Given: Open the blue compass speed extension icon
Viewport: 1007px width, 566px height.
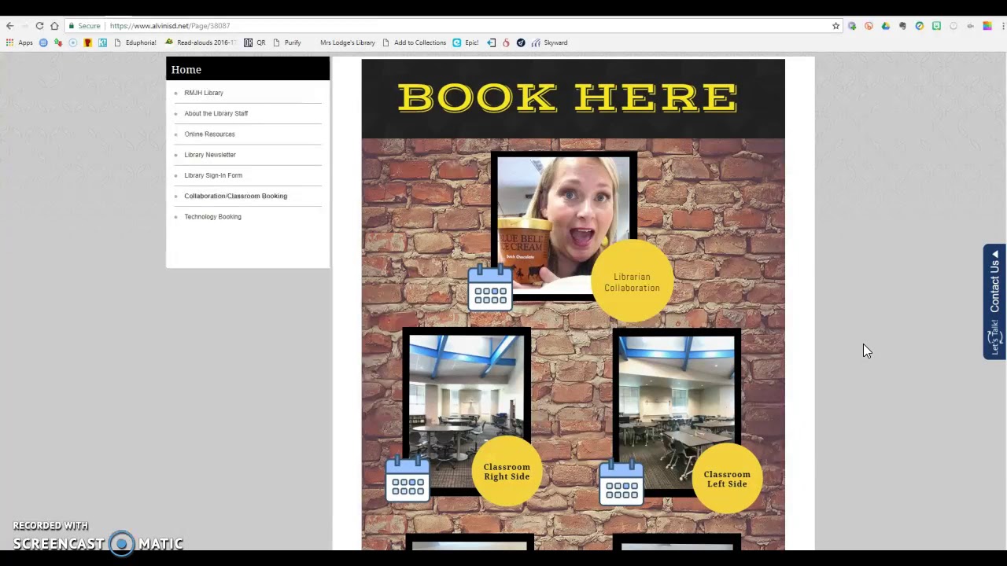Looking at the screenshot, I should (920, 26).
